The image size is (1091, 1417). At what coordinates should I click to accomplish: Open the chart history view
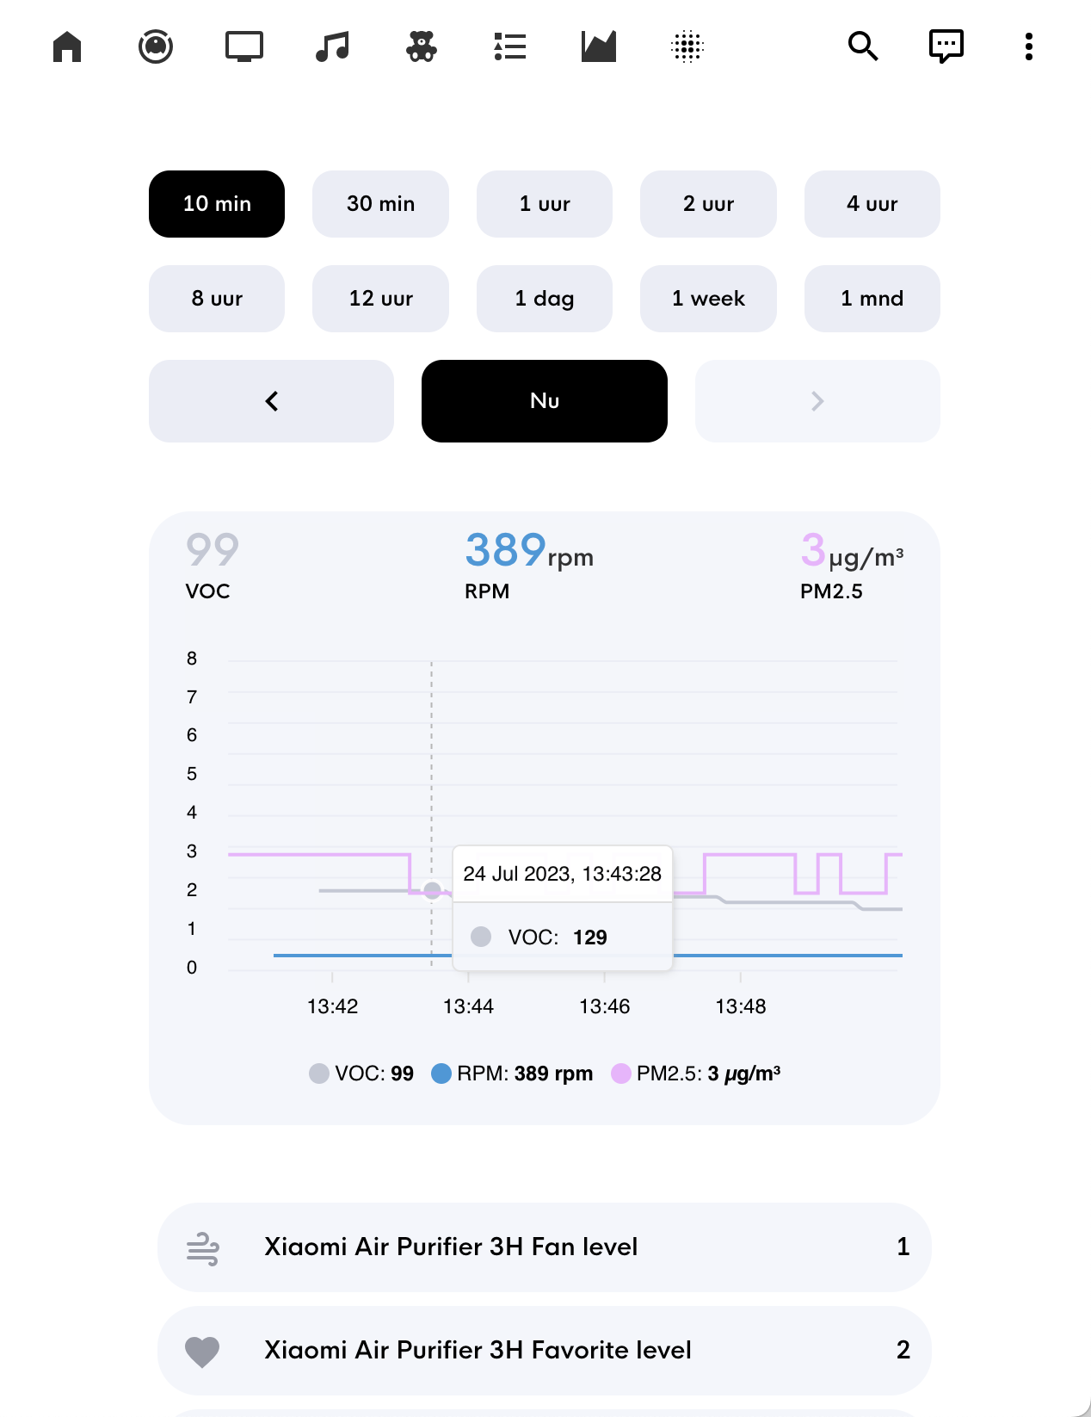click(599, 46)
